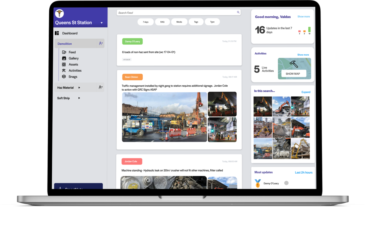Click add-user icon beside Haz Material
This screenshot has width=392, height=236.
[x=101, y=87]
